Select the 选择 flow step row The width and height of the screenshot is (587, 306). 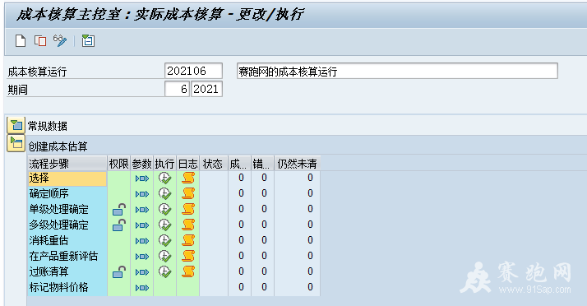(67, 178)
